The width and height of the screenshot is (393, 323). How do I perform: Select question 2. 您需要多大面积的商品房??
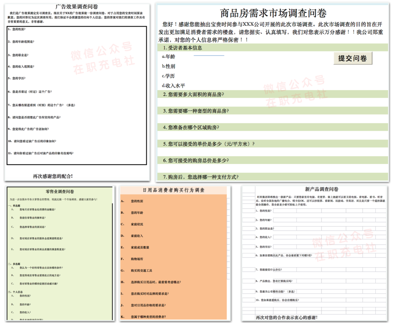pos(193,94)
